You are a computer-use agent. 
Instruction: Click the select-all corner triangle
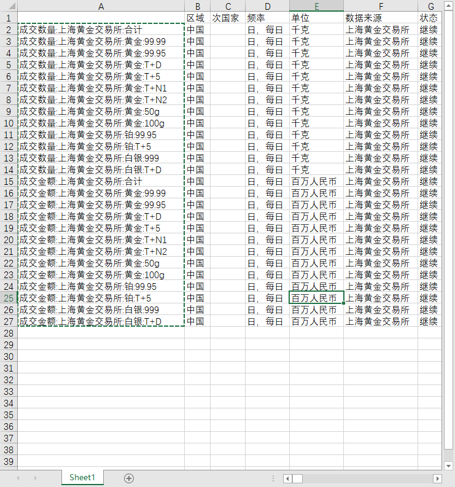point(11,6)
